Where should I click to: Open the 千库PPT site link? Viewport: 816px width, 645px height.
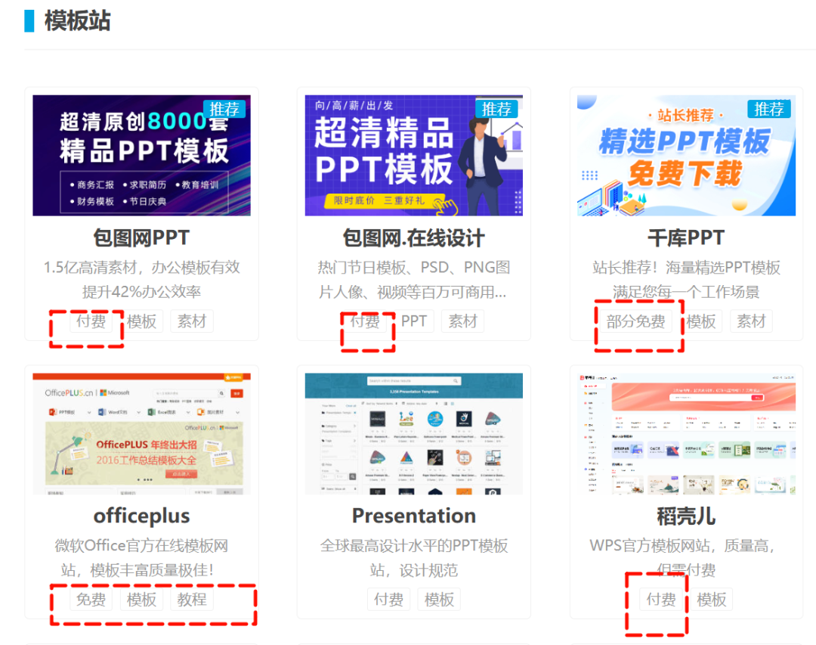[x=686, y=237]
